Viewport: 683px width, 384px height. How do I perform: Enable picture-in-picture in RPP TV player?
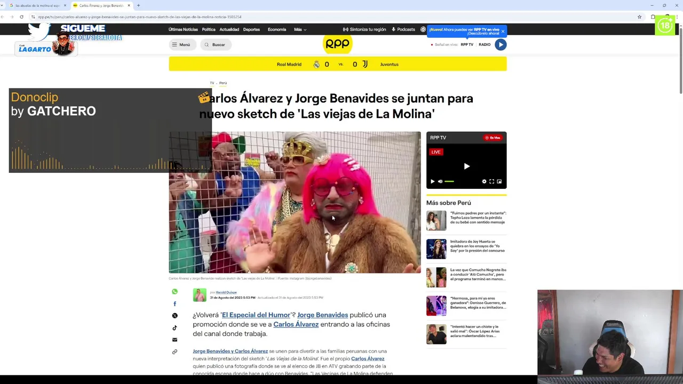click(x=499, y=181)
